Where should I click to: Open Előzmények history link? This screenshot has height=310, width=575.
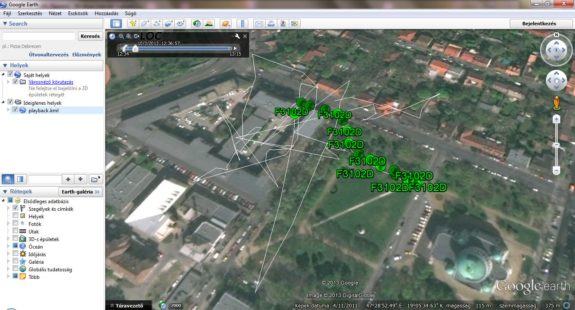coord(87,55)
